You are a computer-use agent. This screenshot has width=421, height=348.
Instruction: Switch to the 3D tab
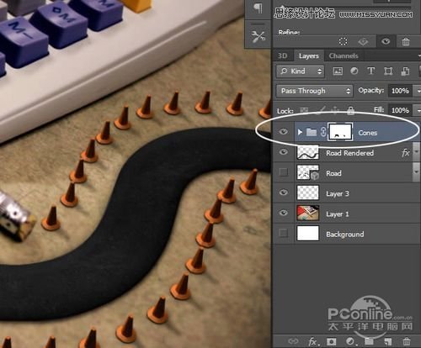click(x=282, y=56)
